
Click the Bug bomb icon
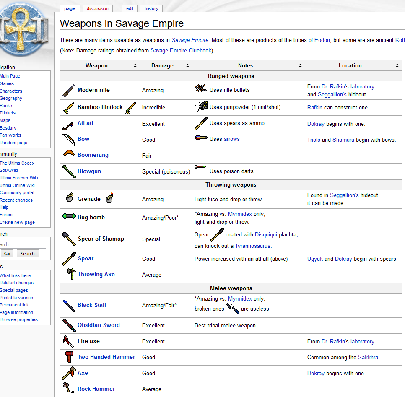coord(69,215)
